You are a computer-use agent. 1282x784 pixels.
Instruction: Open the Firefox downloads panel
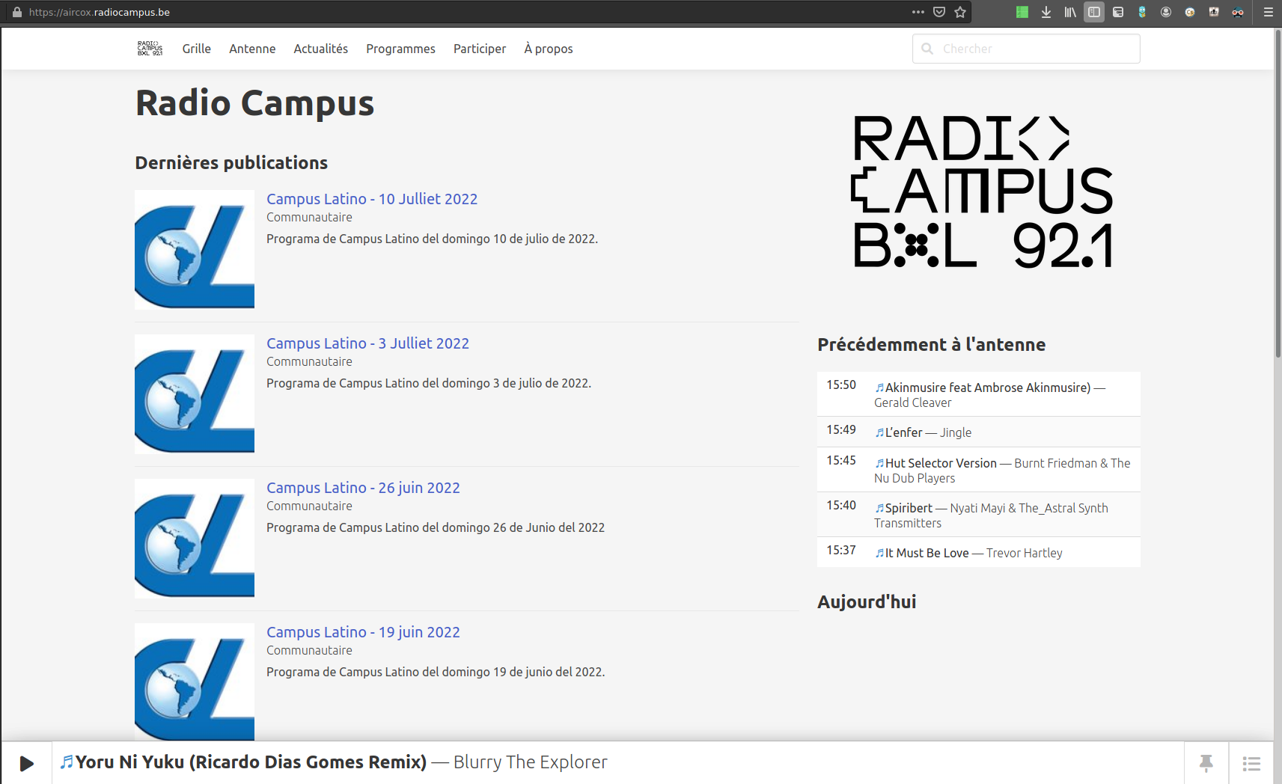pyautogui.click(x=1046, y=12)
